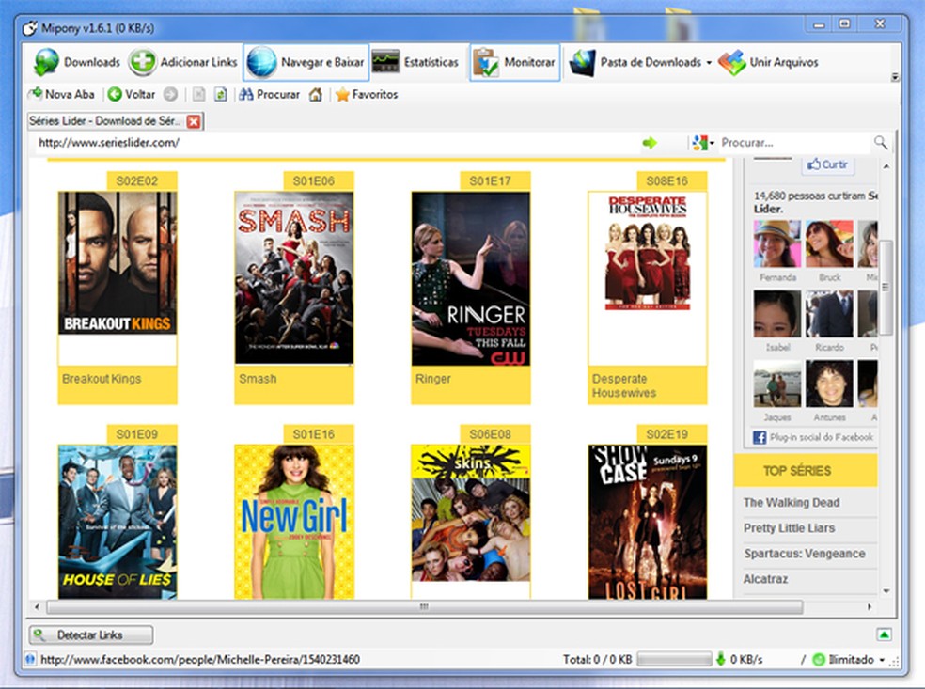Click the magnifier search icon
Viewport: 925px width, 689px height.
pos(881,142)
